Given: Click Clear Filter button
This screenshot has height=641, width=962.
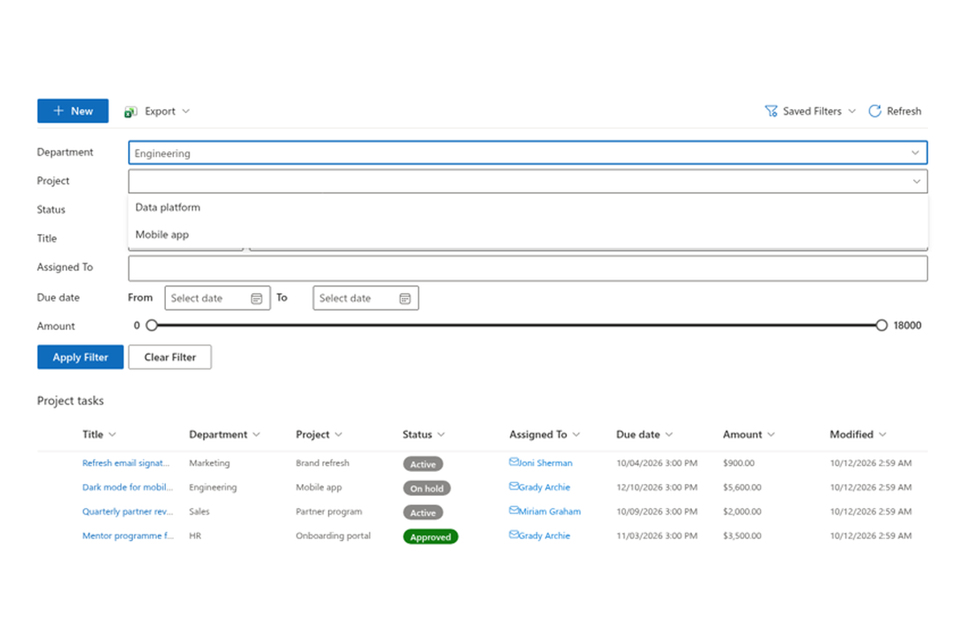Looking at the screenshot, I should coord(170,357).
